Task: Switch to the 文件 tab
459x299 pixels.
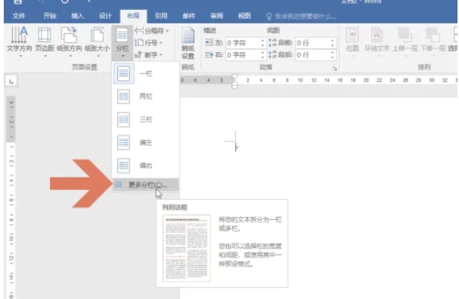Action: 19,16
